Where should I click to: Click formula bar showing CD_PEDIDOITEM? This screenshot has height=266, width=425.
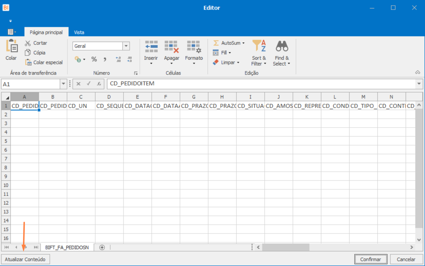click(261, 84)
